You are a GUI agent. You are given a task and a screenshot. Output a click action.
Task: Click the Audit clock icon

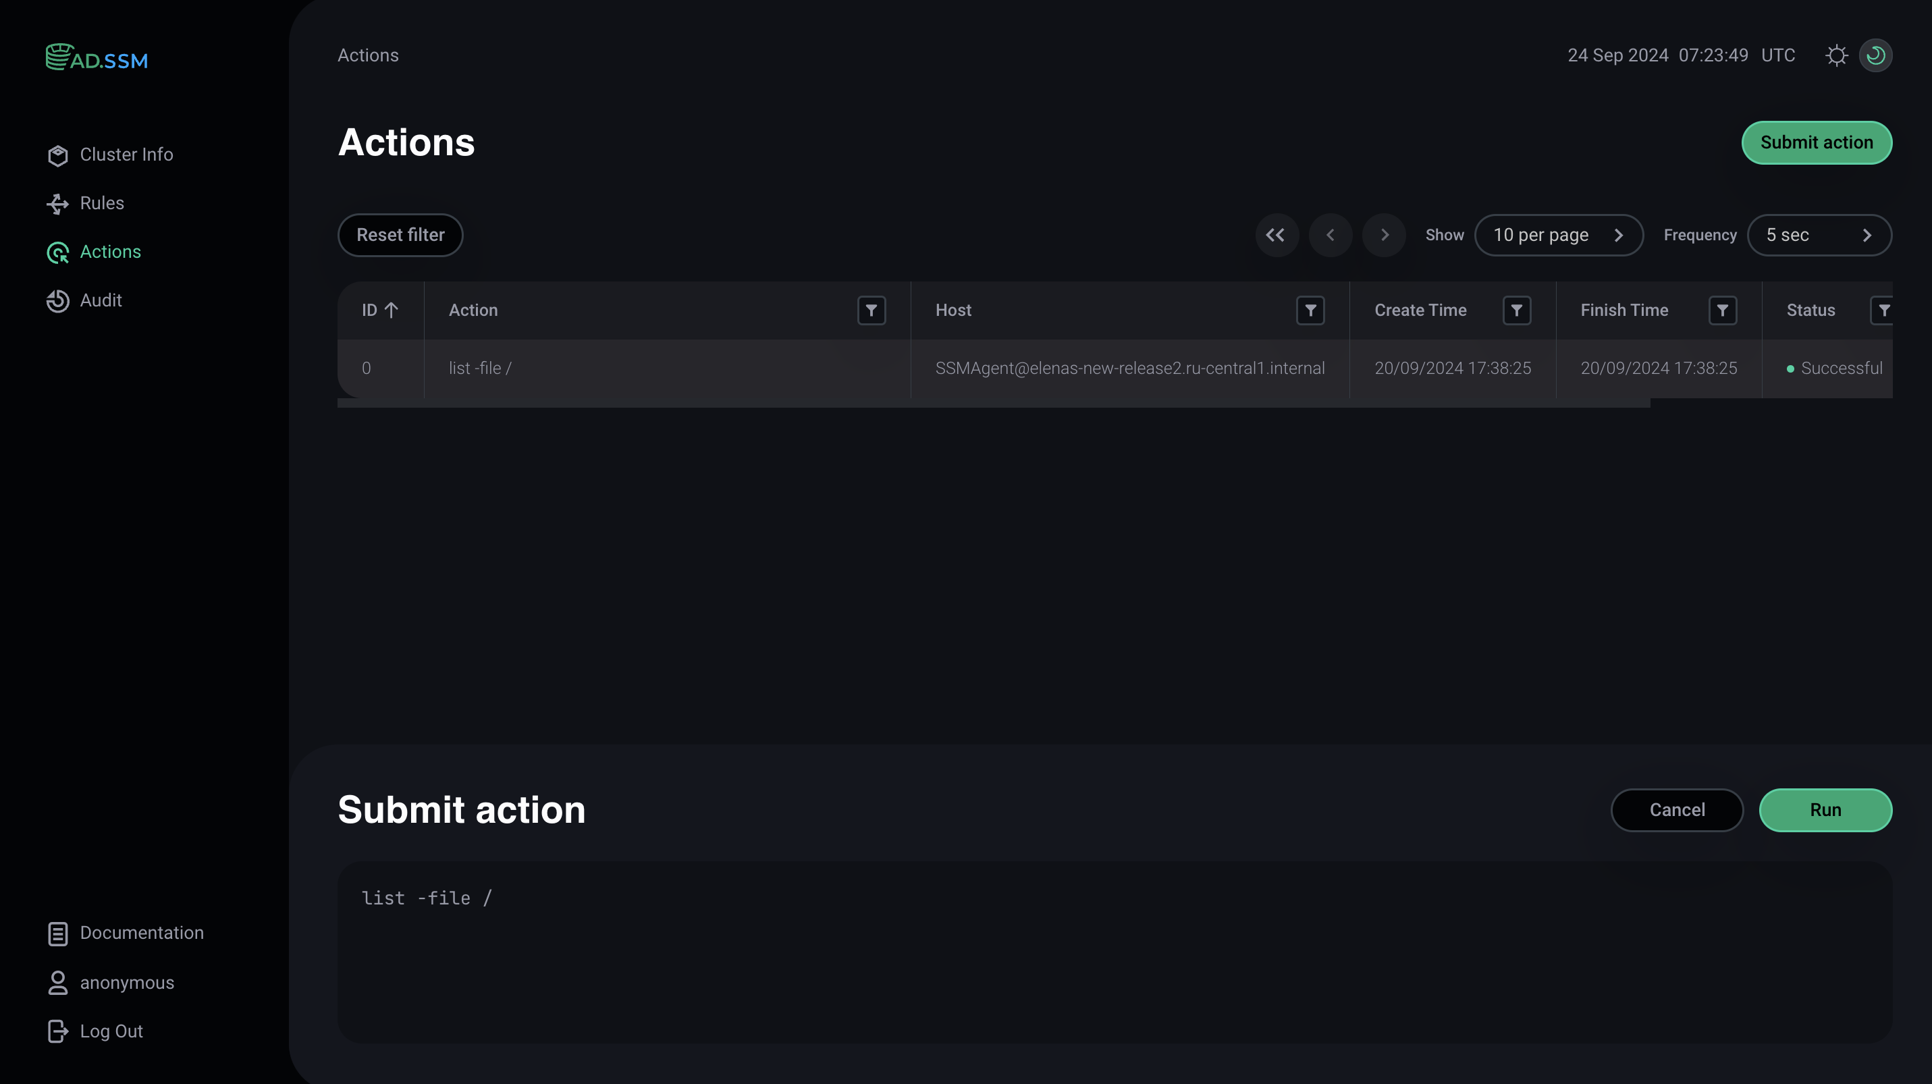pos(58,301)
